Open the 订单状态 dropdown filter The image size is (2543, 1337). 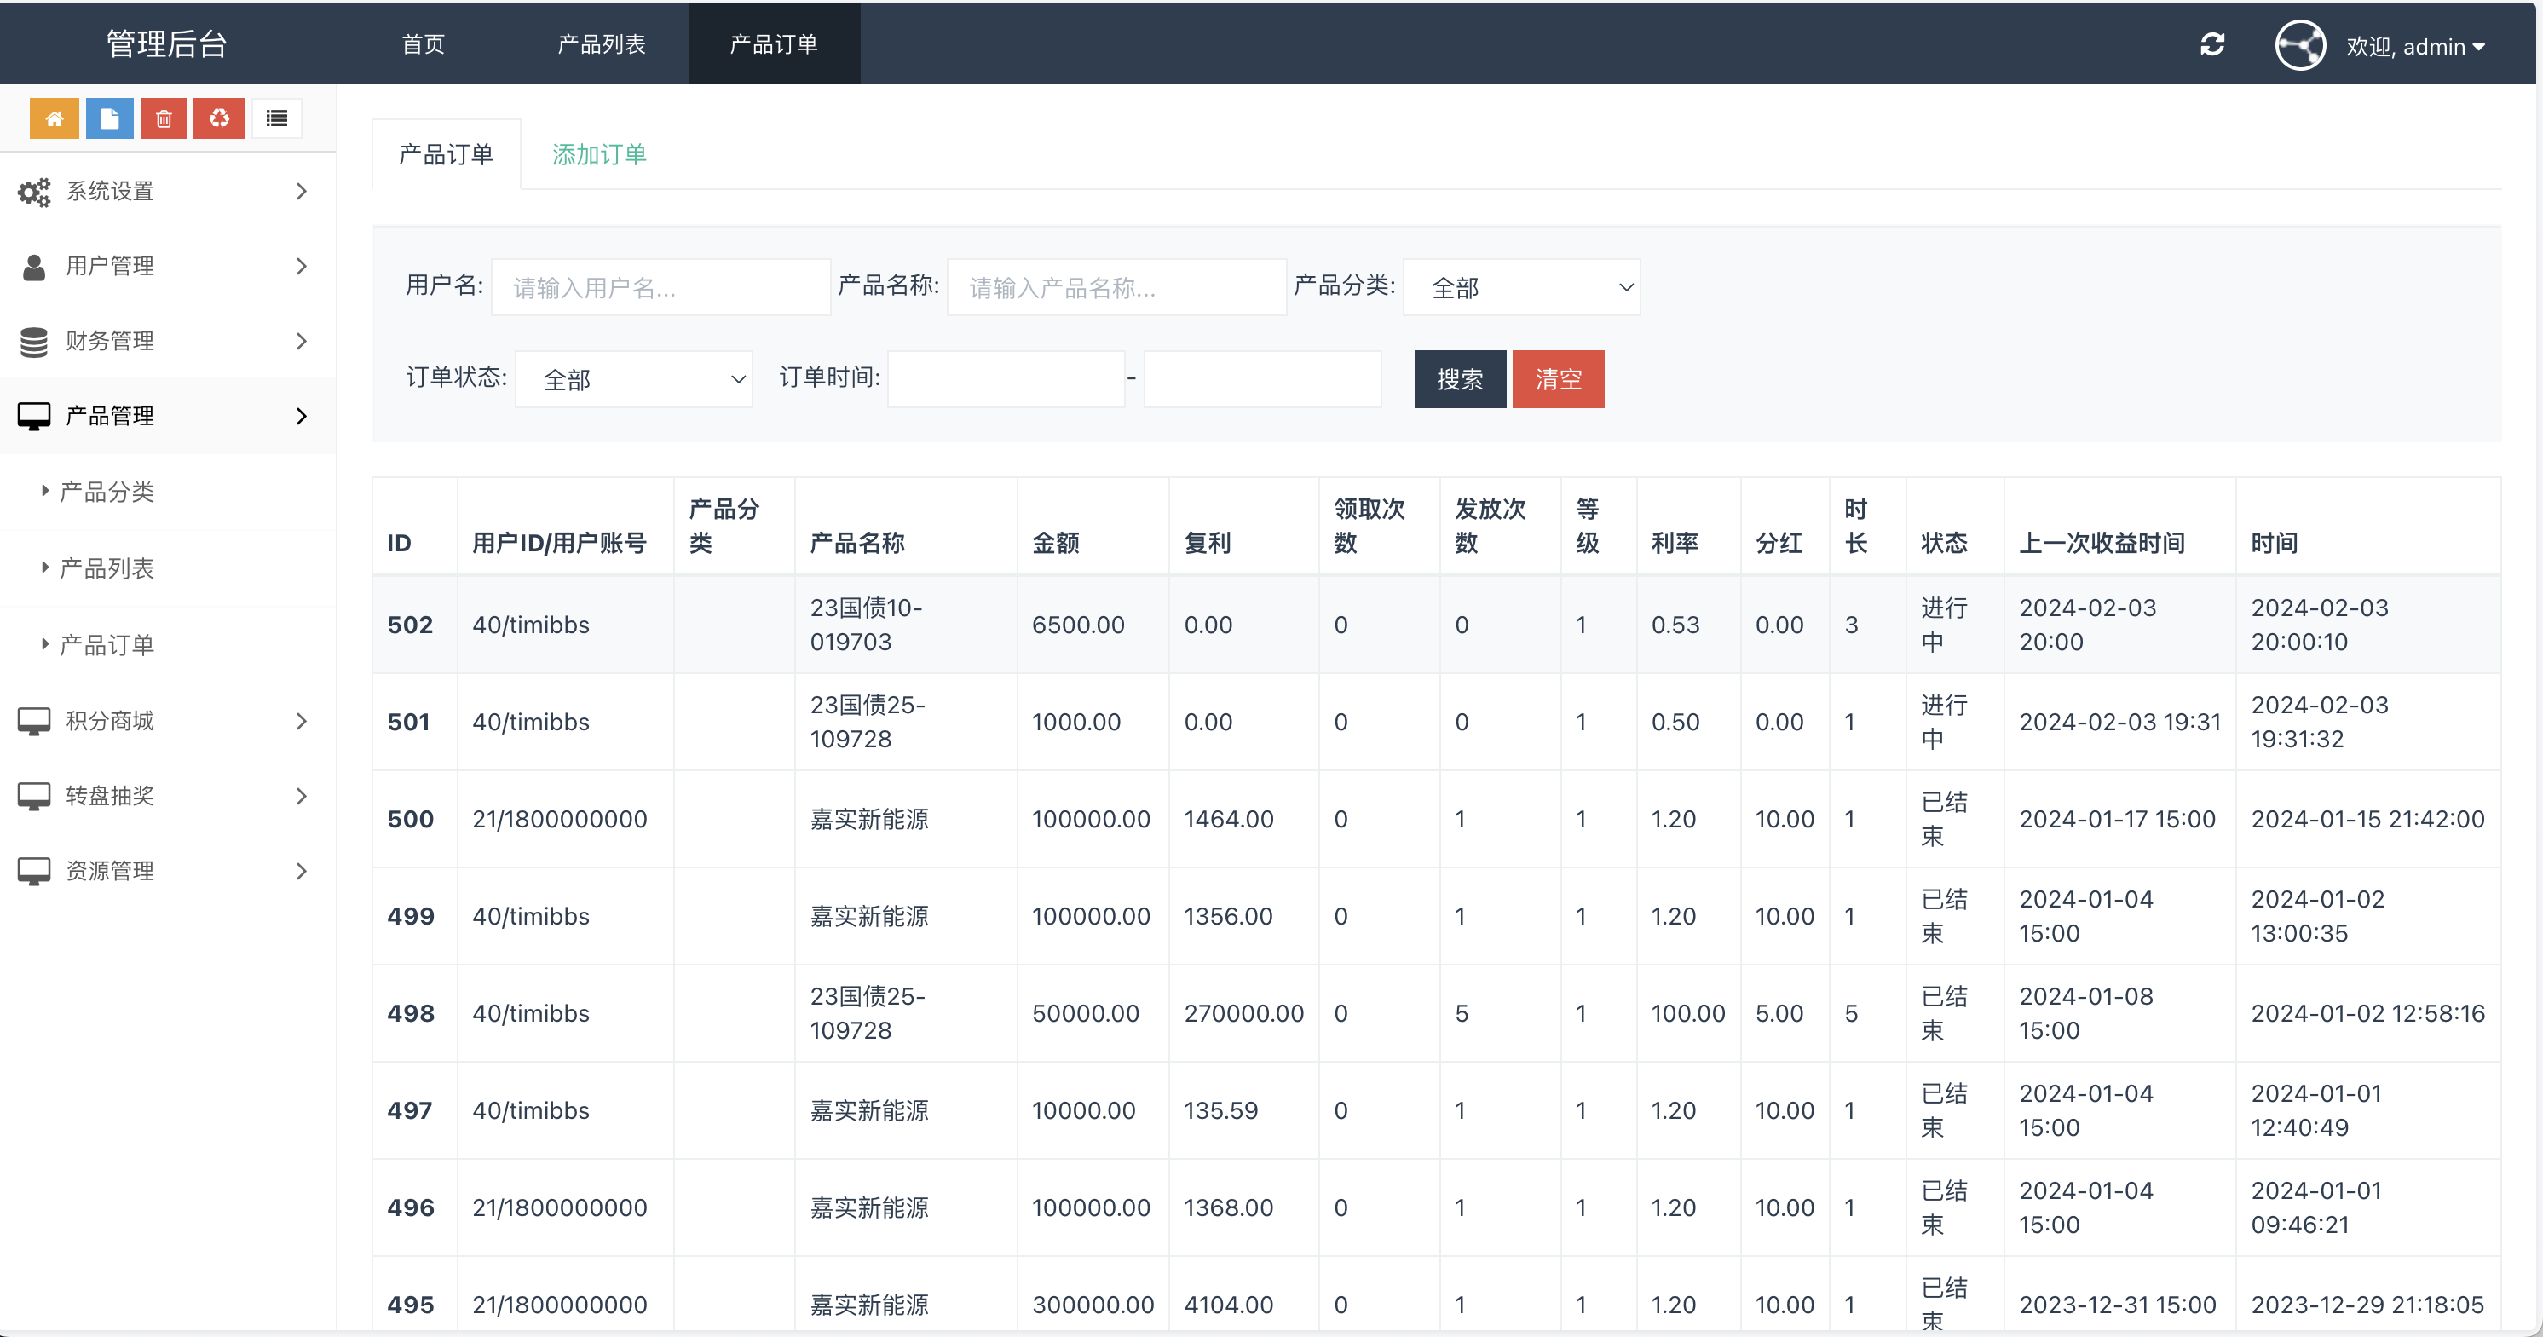[633, 379]
